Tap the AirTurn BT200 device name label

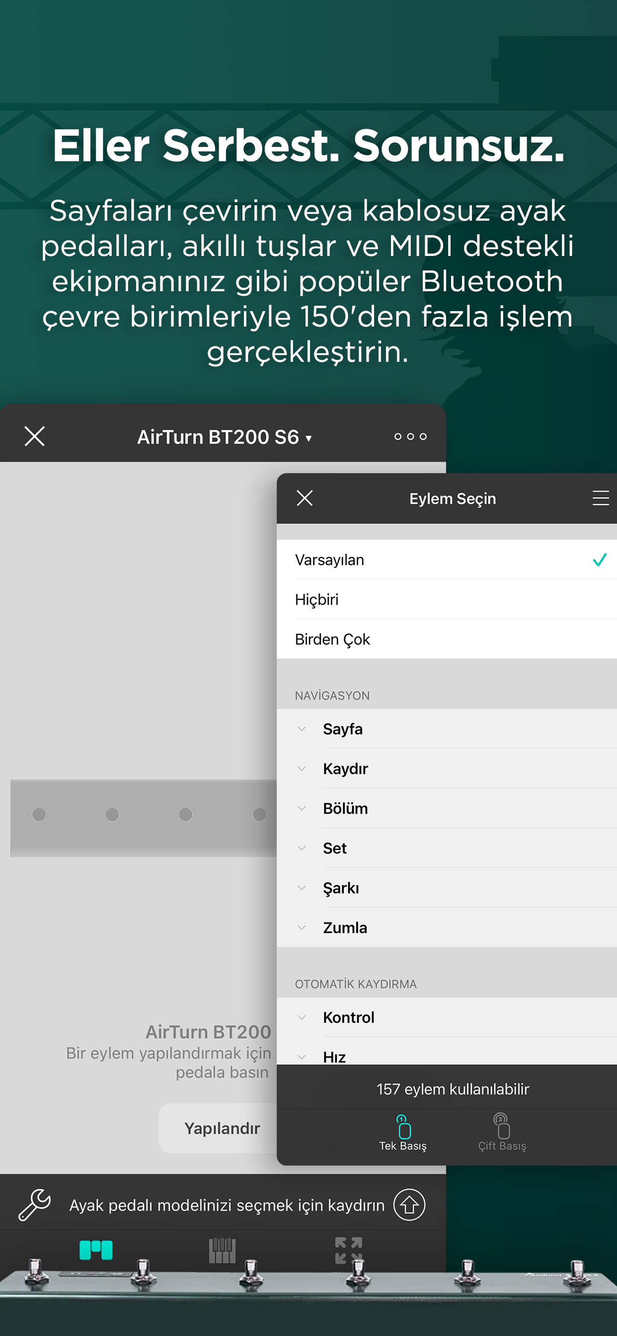click(208, 1031)
